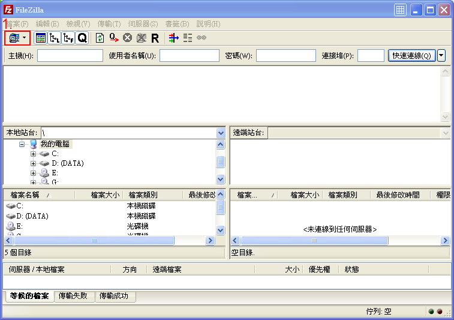Switch to the 傳輸失敗 tab
The width and height of the screenshot is (454, 320).
[73, 296]
